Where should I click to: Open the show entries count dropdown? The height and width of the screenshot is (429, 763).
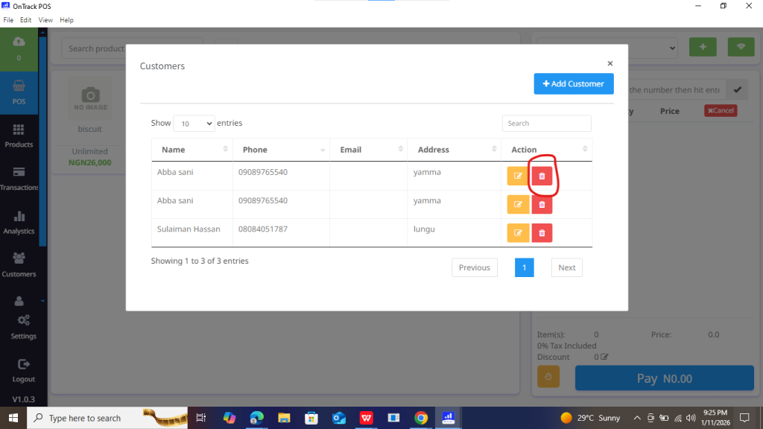pos(194,124)
